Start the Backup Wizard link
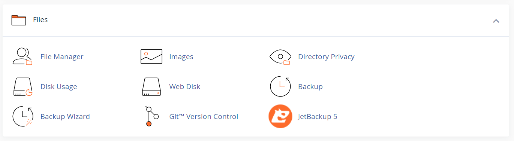This screenshot has height=141, width=514. pos(65,117)
